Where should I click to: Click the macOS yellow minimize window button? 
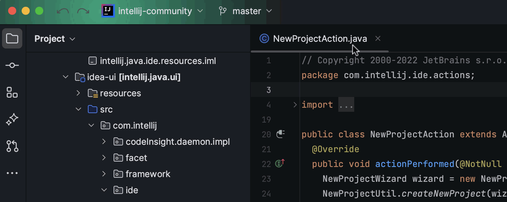coord(26,11)
